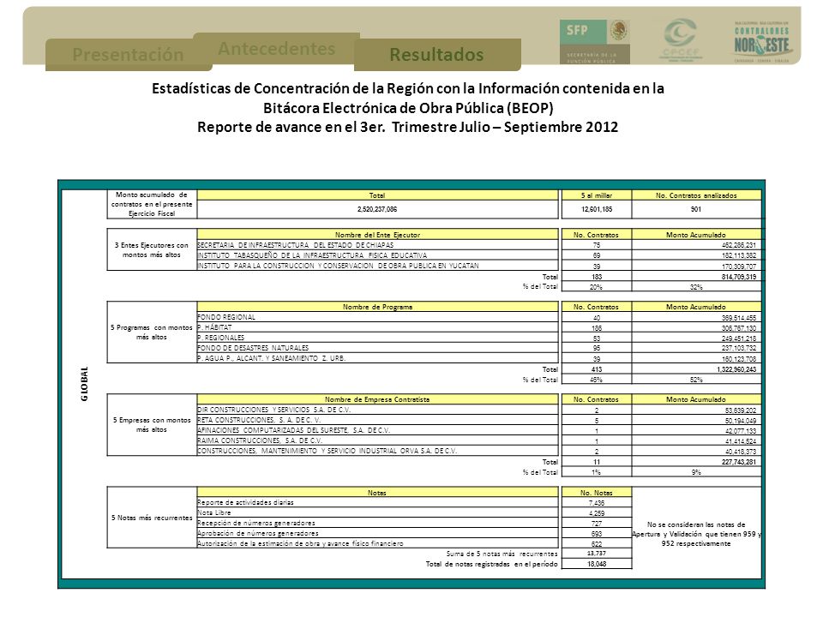The width and height of the screenshot is (823, 617).
Task: Click notes count 7,436
Action: 597,503
